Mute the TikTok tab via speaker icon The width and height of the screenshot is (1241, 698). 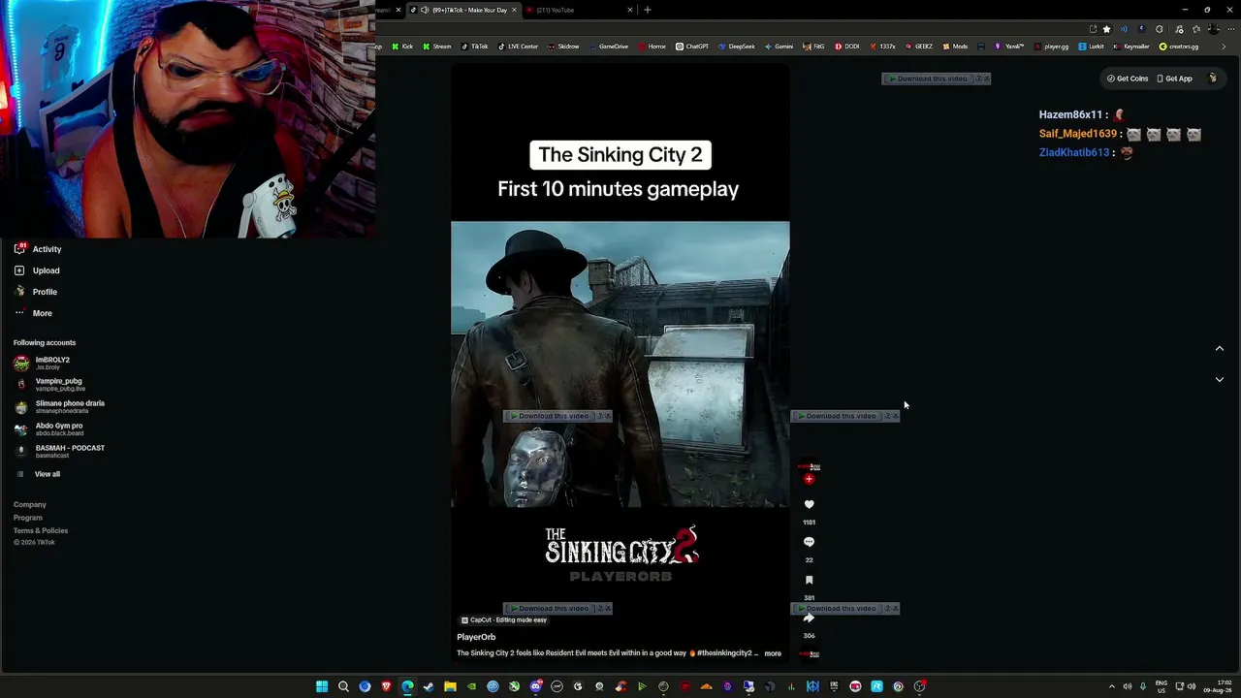coord(425,10)
